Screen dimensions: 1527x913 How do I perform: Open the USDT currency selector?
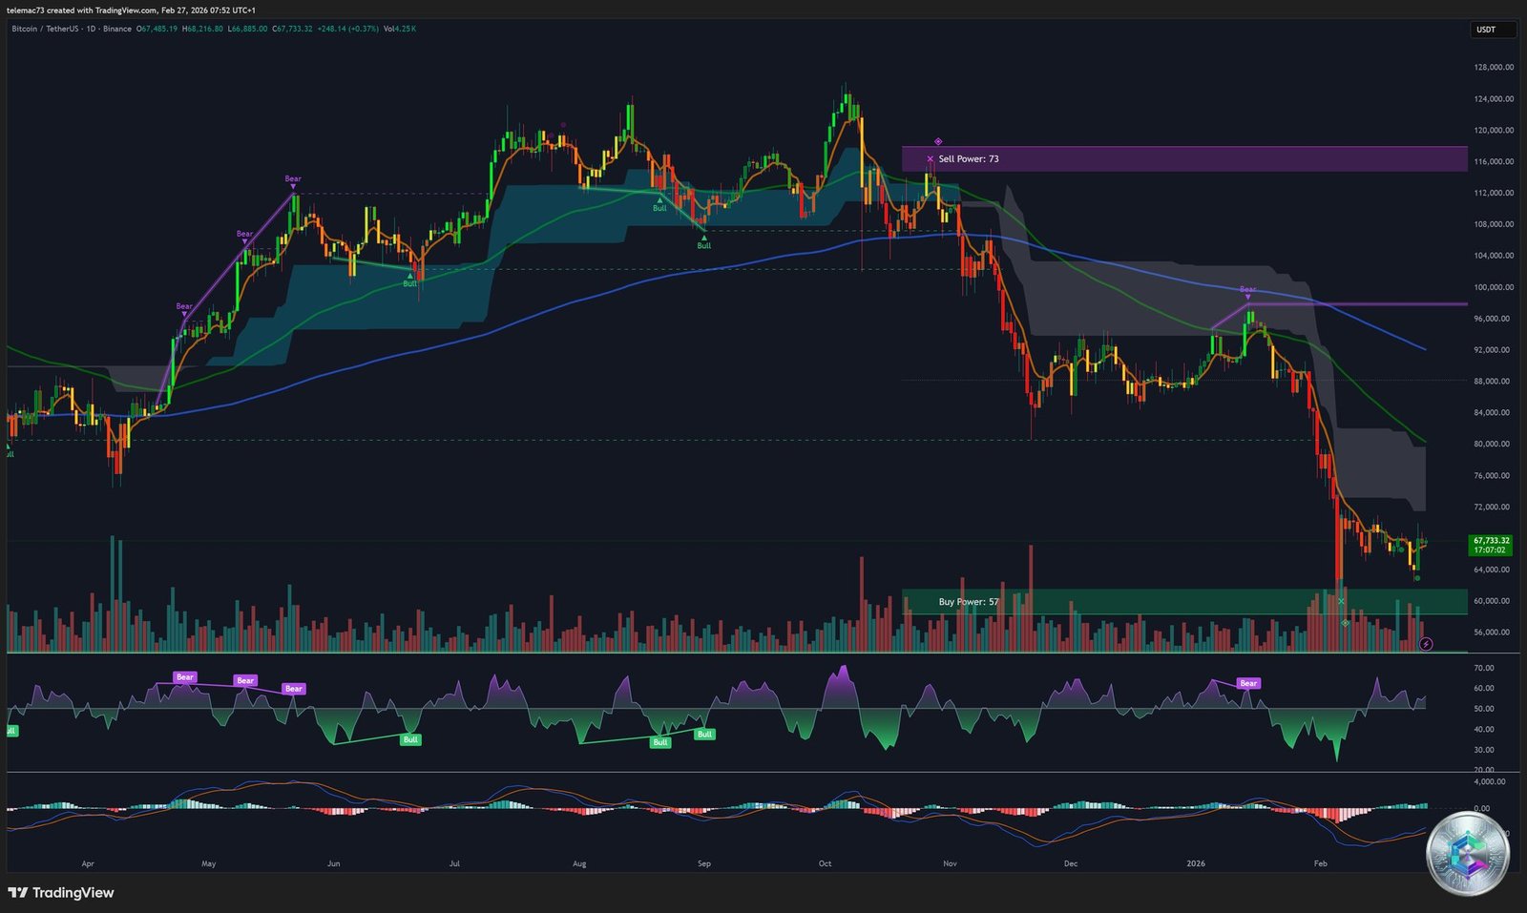1489,30
